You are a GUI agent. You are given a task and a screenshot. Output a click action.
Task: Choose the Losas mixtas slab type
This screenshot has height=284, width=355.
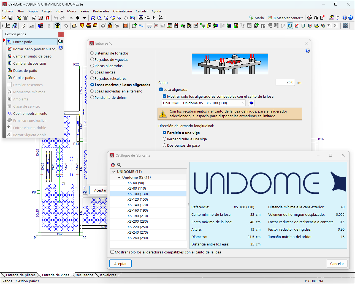point(92,72)
